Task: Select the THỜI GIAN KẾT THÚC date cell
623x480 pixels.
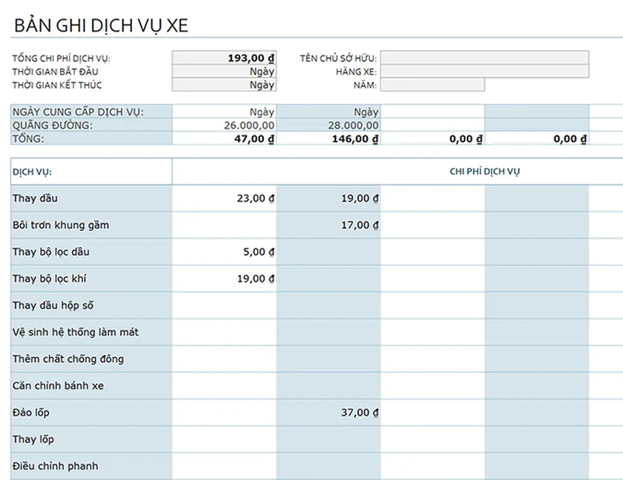Action: click(x=224, y=85)
